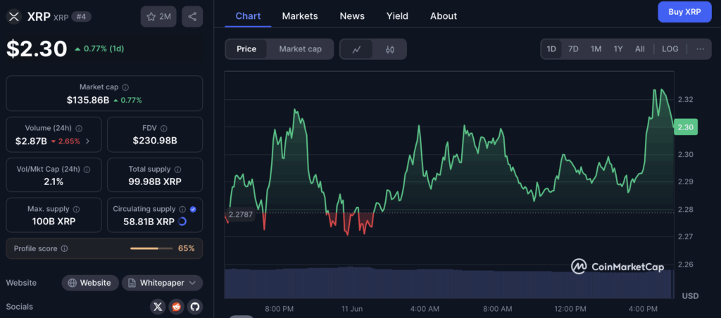Click the 2.2787 opening price label

click(x=241, y=215)
